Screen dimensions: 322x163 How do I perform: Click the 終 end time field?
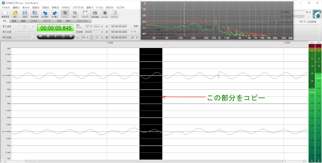[x=119, y=32]
